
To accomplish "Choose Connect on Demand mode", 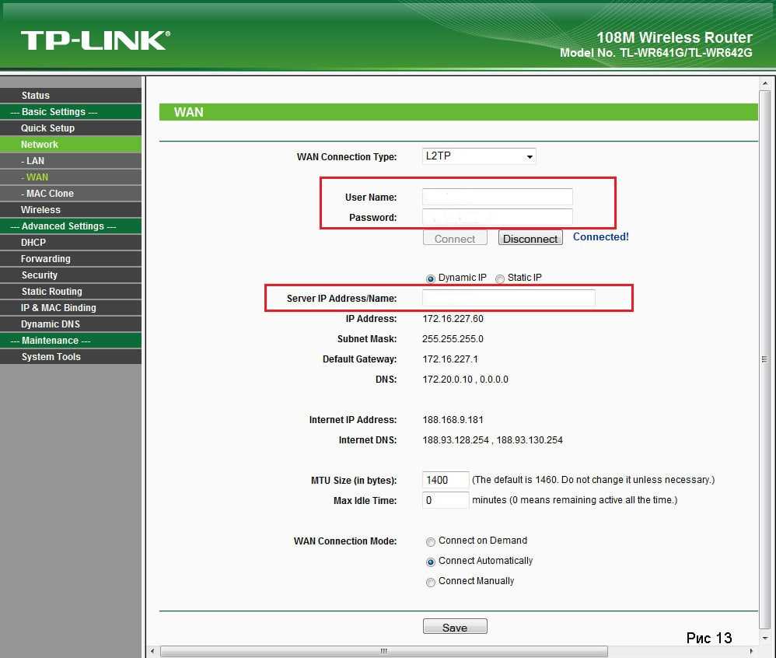I will point(431,541).
